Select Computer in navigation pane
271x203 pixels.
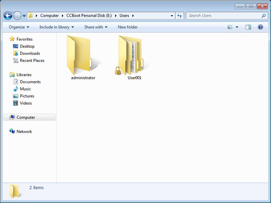(29, 117)
